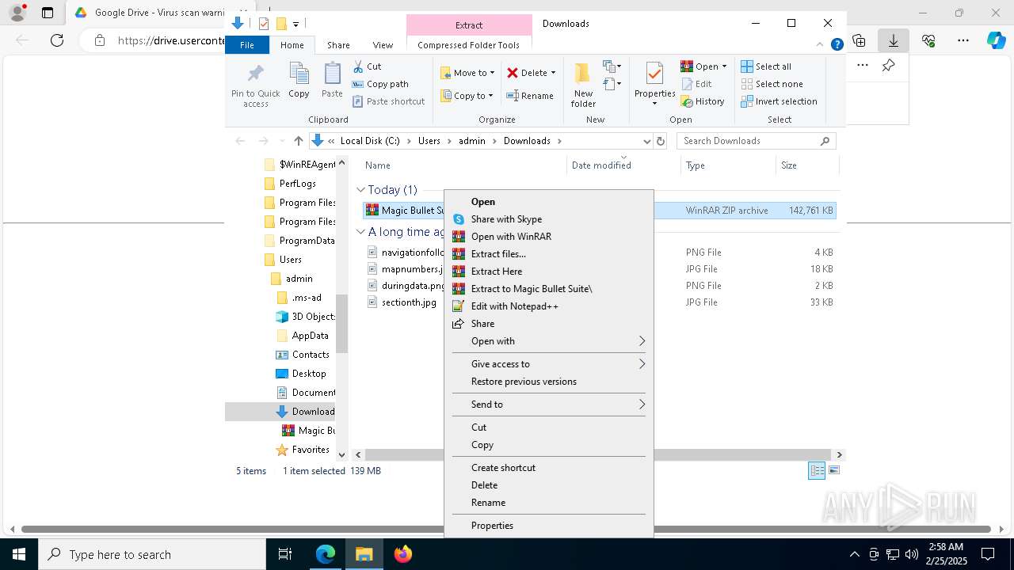Choose Share with Skype
Screen dimensions: 1014x570
pos(548,219)
